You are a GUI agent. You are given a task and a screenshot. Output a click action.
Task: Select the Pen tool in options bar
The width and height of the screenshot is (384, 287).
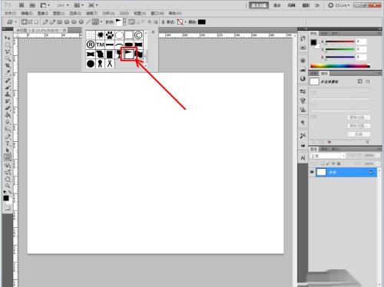45,22
